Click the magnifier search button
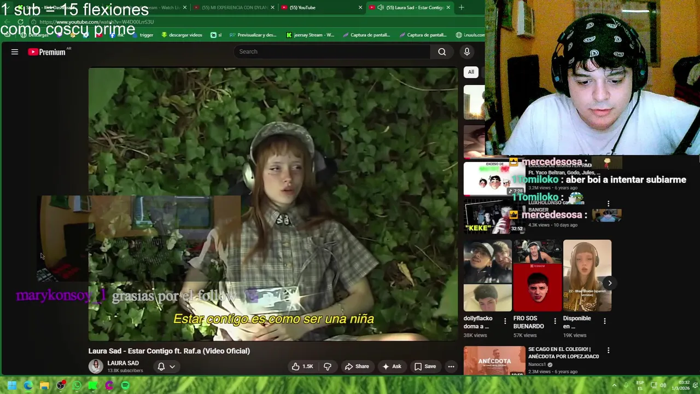 [x=442, y=51]
